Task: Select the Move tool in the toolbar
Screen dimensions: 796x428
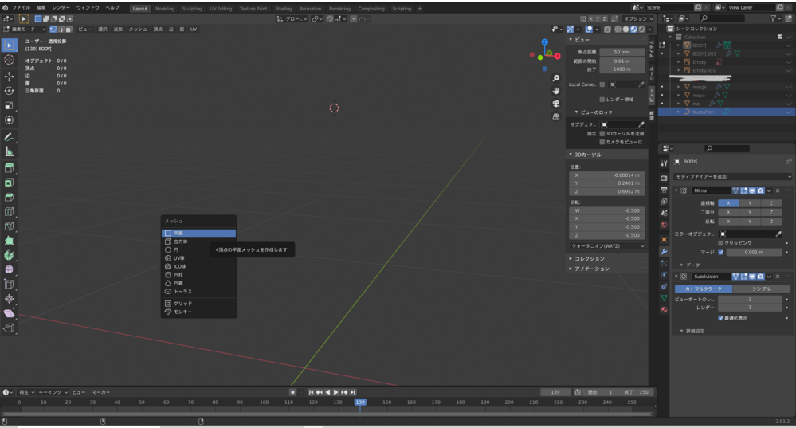Action: tap(10, 77)
